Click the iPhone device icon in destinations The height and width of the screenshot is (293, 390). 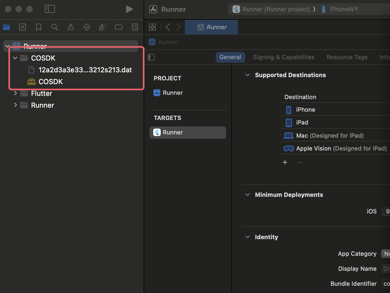tap(289, 110)
